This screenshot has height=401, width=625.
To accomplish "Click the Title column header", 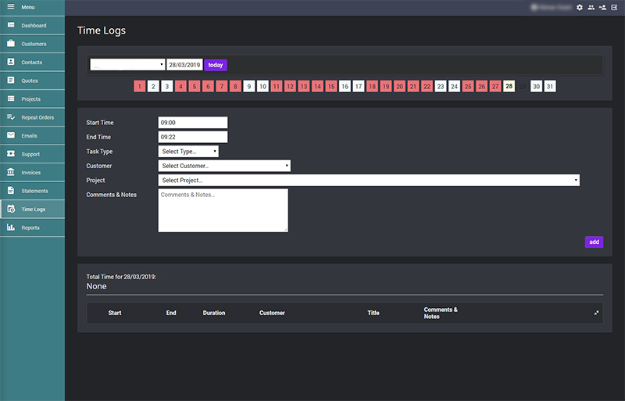I will 373,313.
